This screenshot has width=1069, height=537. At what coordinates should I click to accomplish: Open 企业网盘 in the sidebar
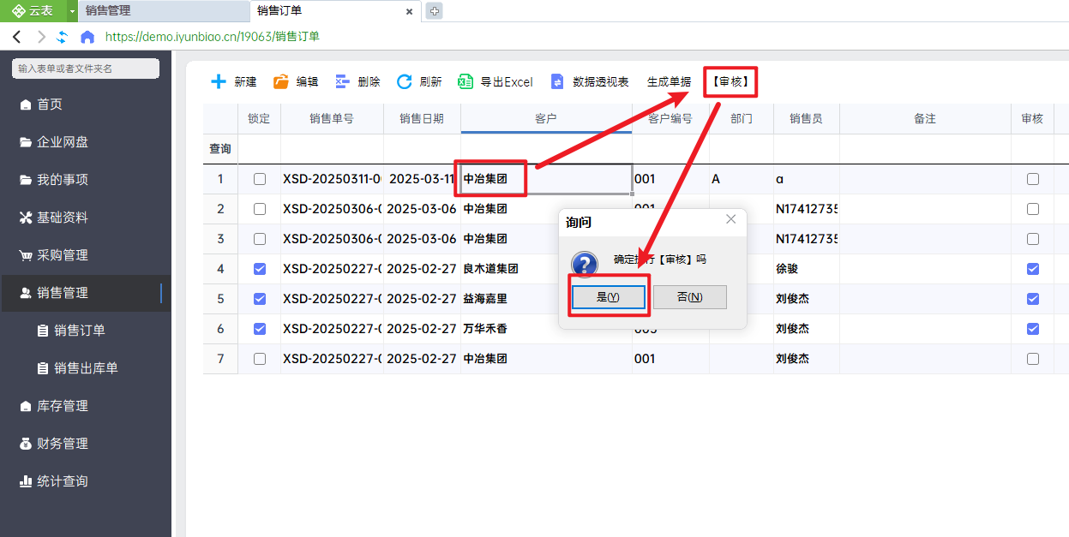pos(86,142)
